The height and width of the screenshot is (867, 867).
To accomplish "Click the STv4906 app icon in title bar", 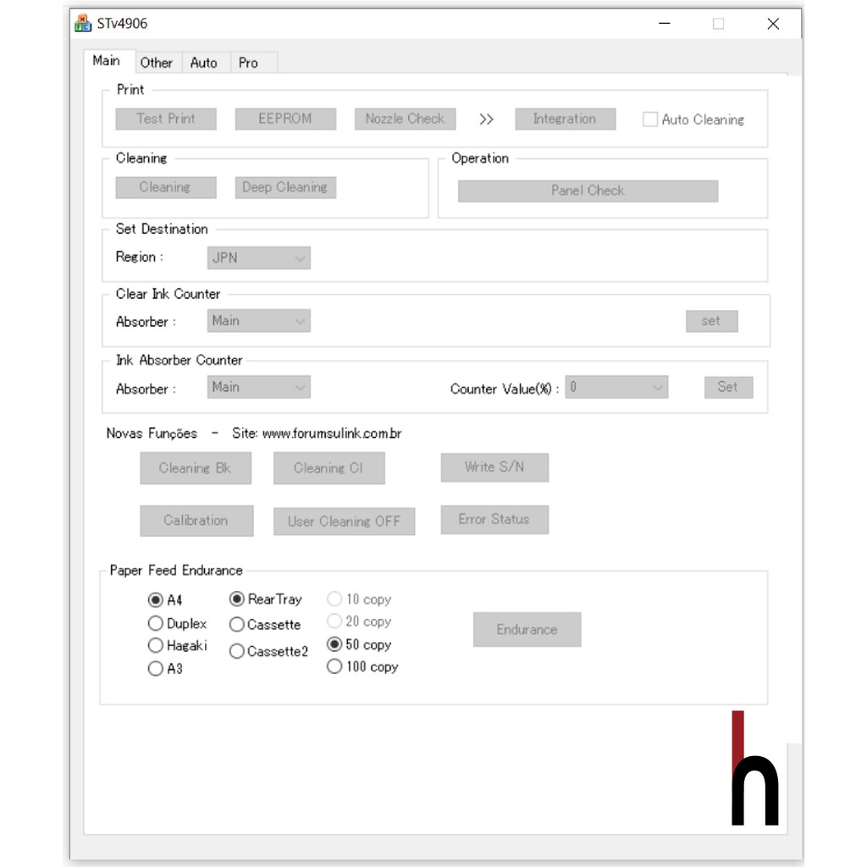I will [83, 24].
